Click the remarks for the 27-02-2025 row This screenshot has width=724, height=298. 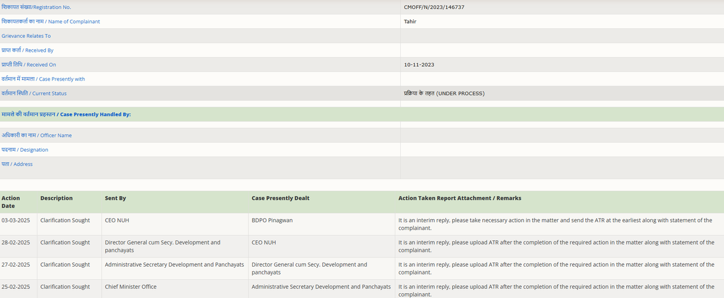click(557, 269)
